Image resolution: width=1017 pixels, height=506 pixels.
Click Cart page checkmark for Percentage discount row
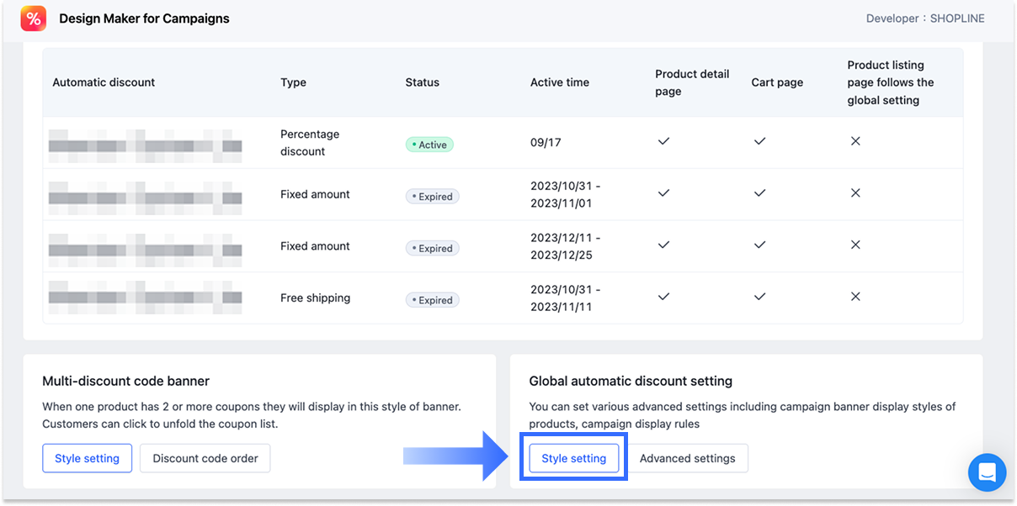click(759, 142)
